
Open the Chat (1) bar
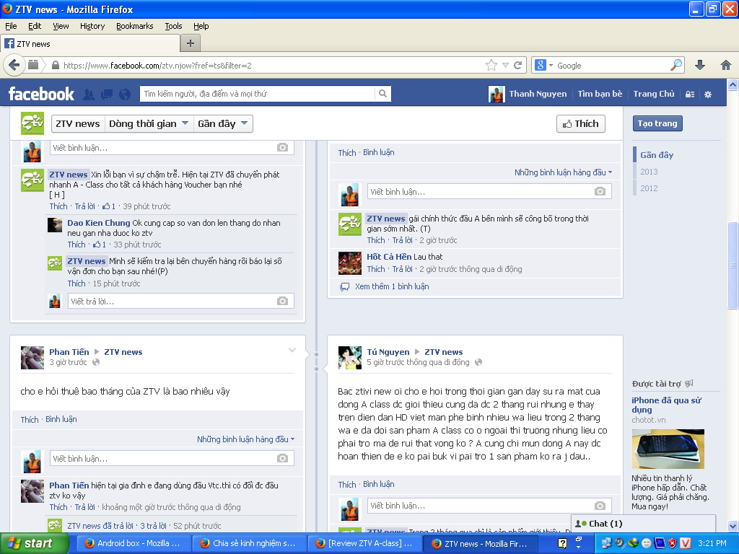point(643,524)
